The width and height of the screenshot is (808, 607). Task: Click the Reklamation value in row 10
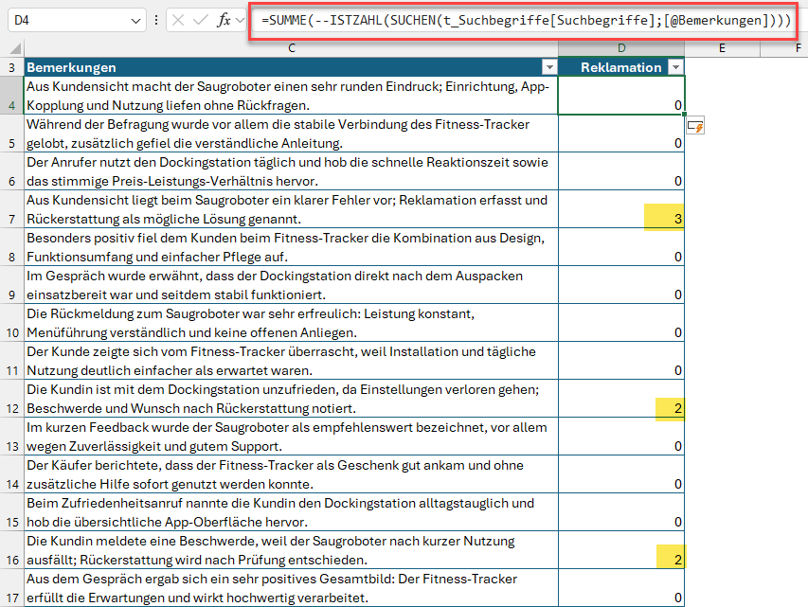[621, 323]
